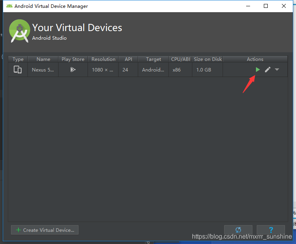The image size is (296, 244).
Task: Click Create Virtual Device button
Action: (x=45, y=230)
